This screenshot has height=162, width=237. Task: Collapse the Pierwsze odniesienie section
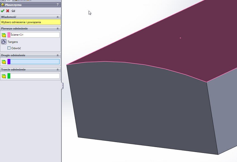point(58,29)
